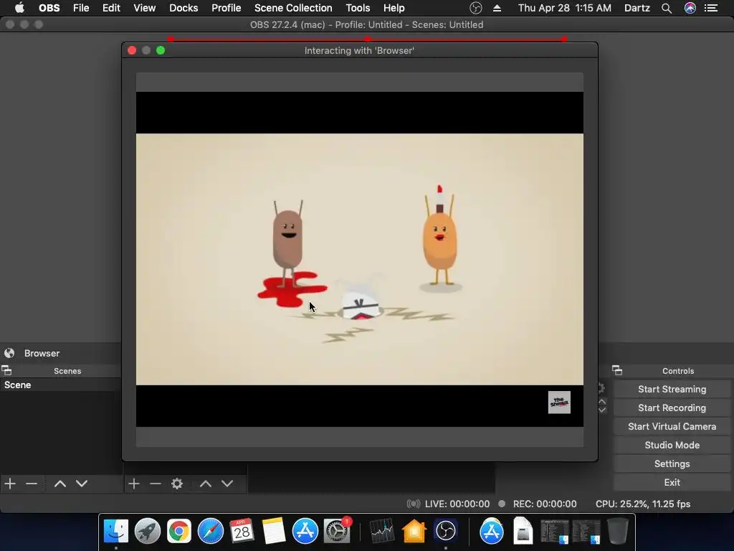Viewport: 734px width, 551px height.
Task: Move the scene up with the Scenes up arrow
Action: [60, 484]
